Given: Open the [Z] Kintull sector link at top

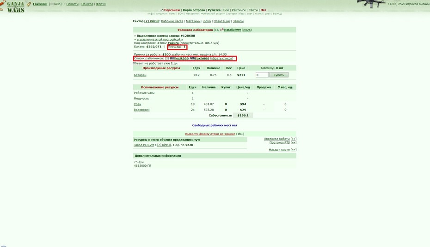Looking at the screenshot, I should click(152, 21).
